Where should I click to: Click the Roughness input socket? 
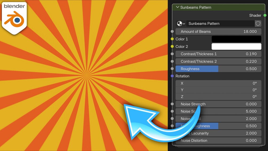[x=172, y=69]
